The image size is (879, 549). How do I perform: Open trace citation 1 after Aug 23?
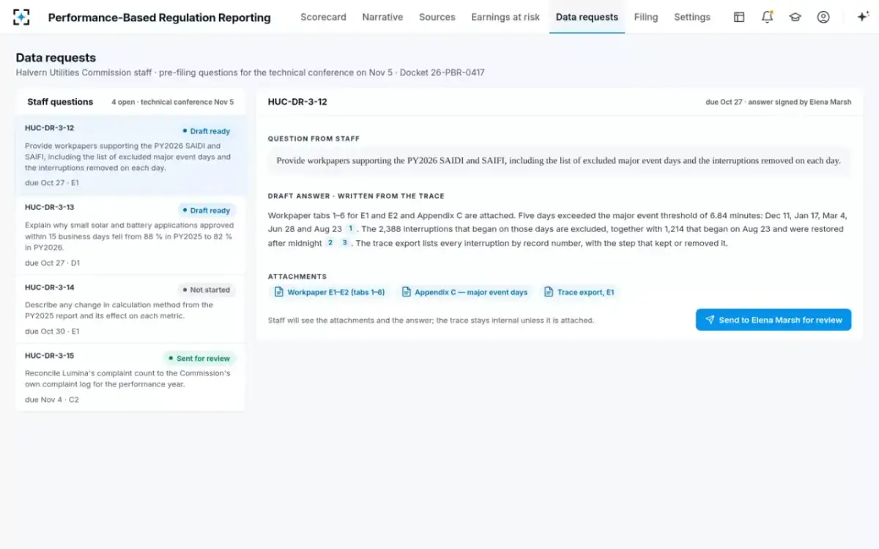[x=350, y=229]
